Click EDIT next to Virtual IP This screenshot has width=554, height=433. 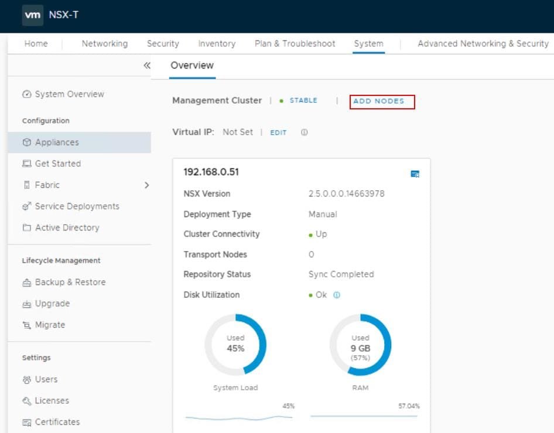pos(278,133)
